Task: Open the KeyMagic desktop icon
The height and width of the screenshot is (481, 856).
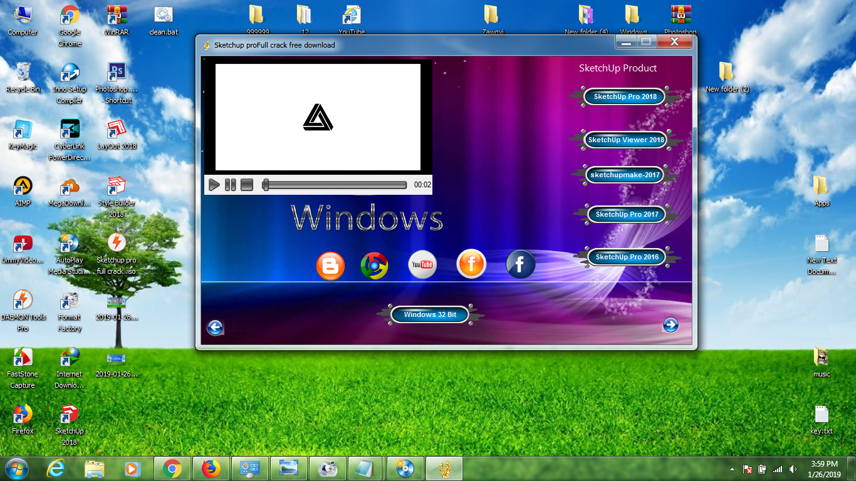Action: (23, 134)
